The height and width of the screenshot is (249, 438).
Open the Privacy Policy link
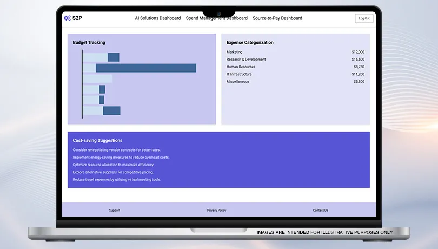tap(216, 210)
